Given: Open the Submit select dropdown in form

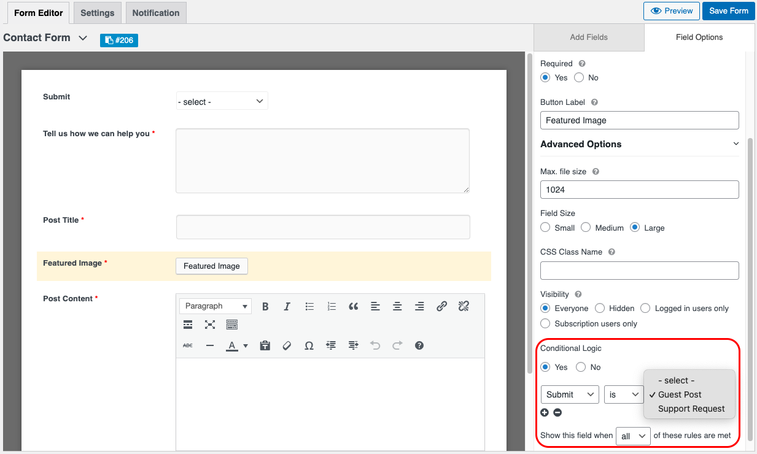Looking at the screenshot, I should click(222, 102).
